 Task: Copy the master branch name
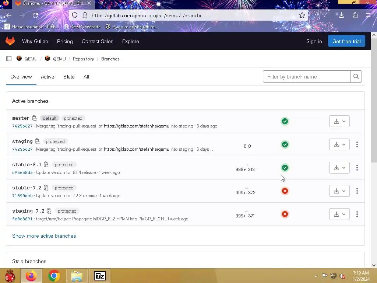pos(34,118)
